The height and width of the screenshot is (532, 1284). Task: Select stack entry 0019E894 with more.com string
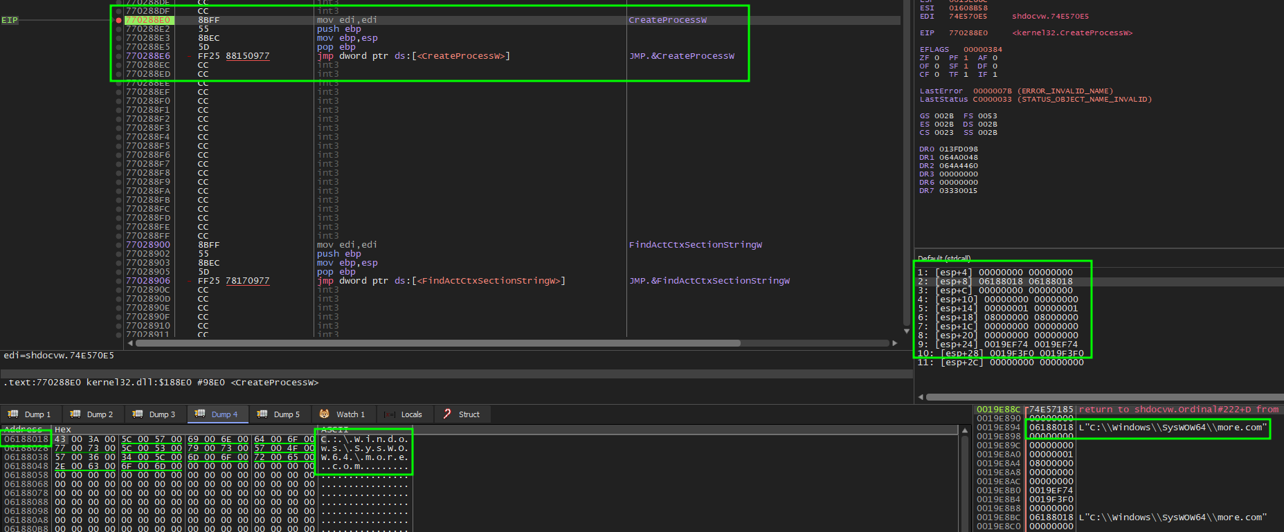tap(1128, 428)
